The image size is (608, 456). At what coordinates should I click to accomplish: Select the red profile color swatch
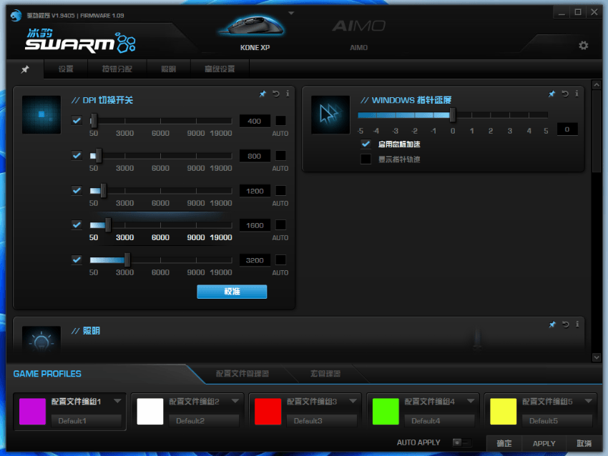pyautogui.click(x=268, y=412)
